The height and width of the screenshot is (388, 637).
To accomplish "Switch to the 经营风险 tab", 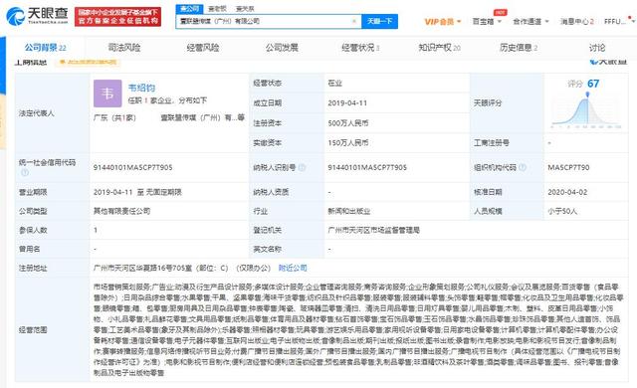I will (203, 48).
